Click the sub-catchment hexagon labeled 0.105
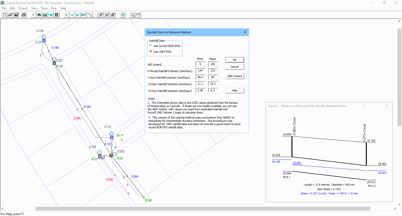Image resolution: width=402 pixels, height=216 pixels. click(x=99, y=152)
